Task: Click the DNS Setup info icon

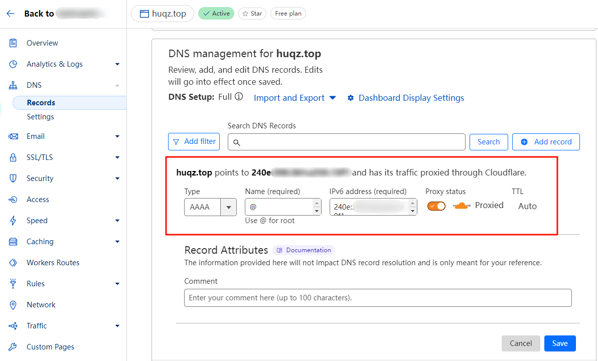Action: click(239, 97)
